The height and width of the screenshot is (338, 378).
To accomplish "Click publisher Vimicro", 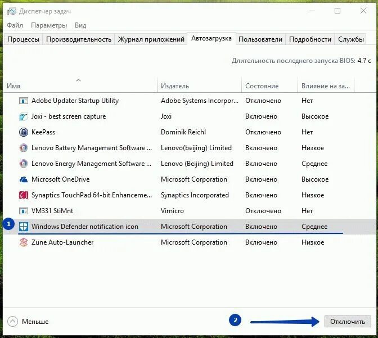I will (x=172, y=211).
